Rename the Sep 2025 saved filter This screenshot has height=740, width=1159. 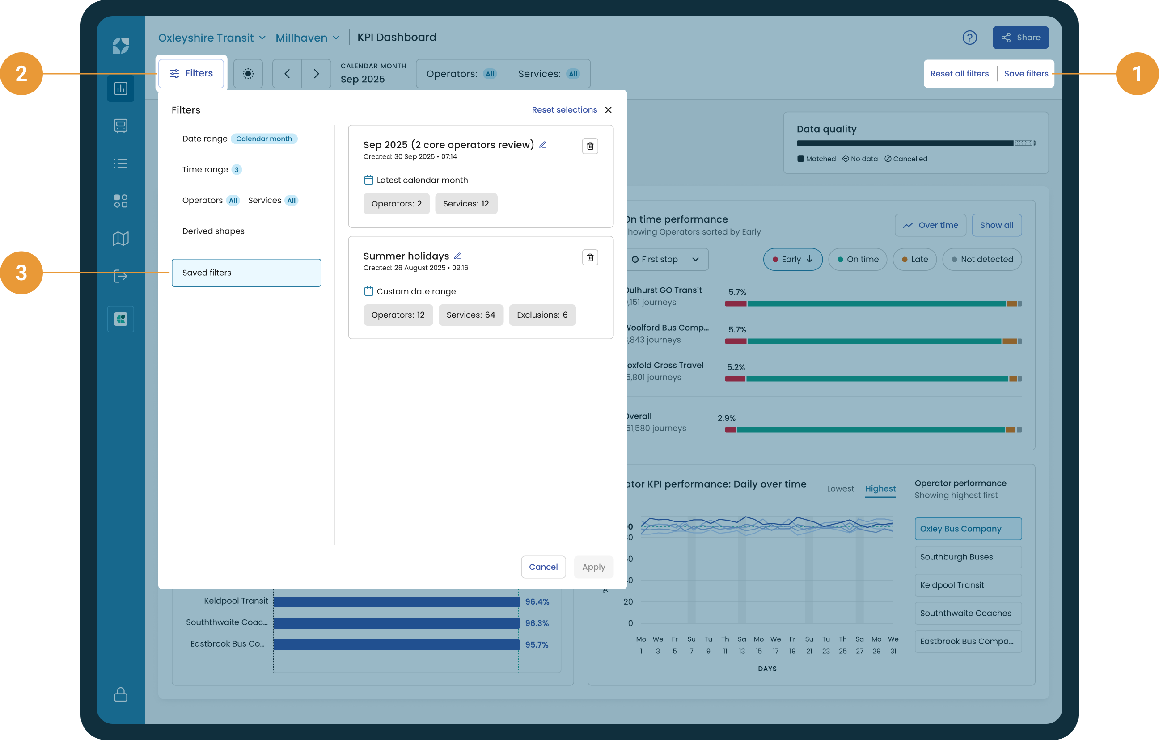coord(542,145)
